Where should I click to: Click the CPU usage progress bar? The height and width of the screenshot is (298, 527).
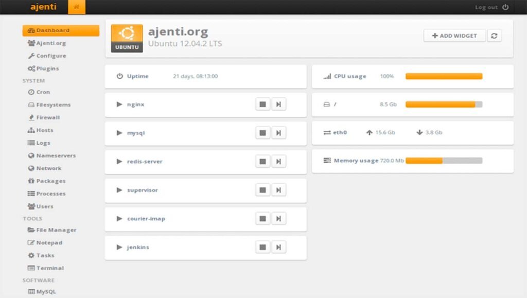click(x=444, y=76)
